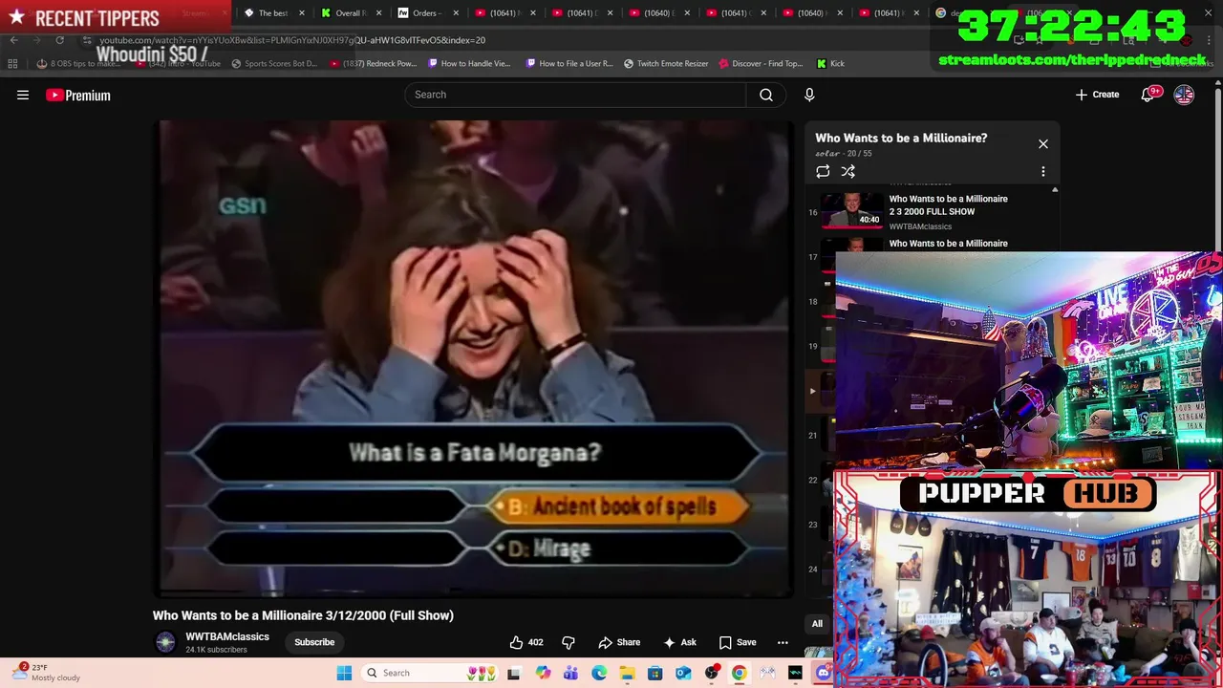
Task: Pause or play the main video player
Action: pyautogui.click(x=474, y=357)
